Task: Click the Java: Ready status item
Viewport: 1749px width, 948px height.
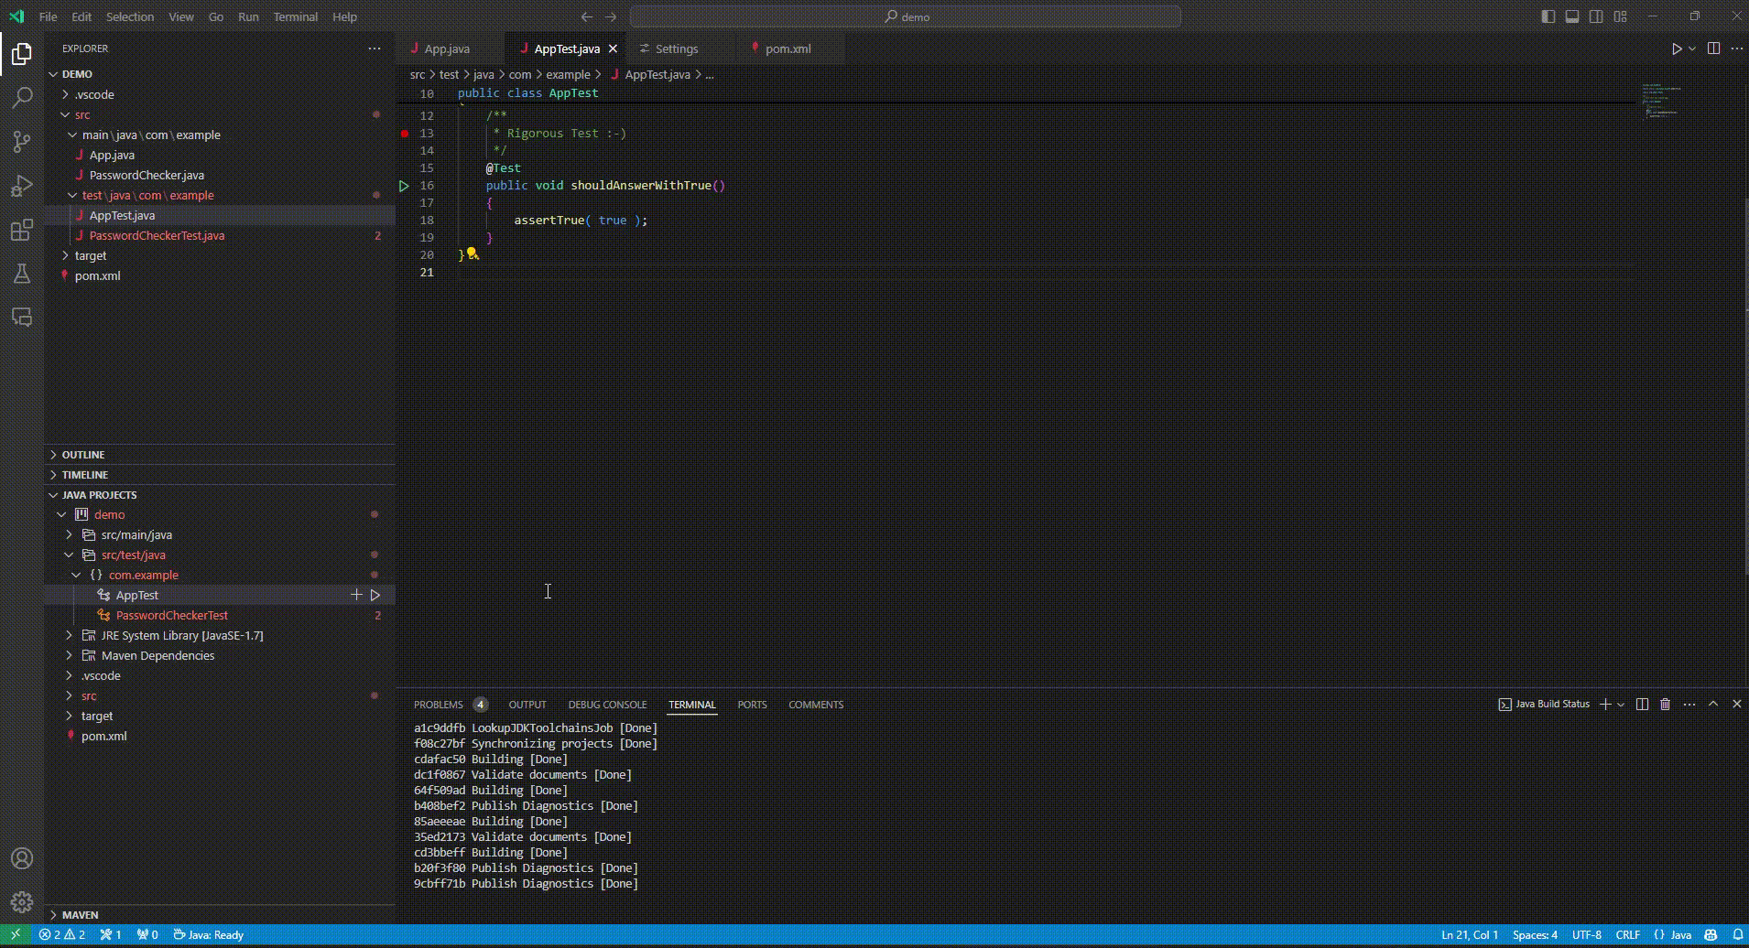Action: [209, 935]
